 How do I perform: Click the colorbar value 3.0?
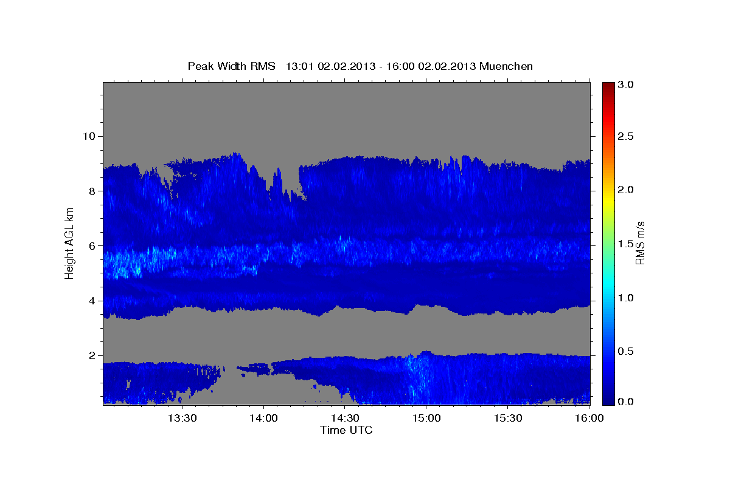[x=626, y=85]
